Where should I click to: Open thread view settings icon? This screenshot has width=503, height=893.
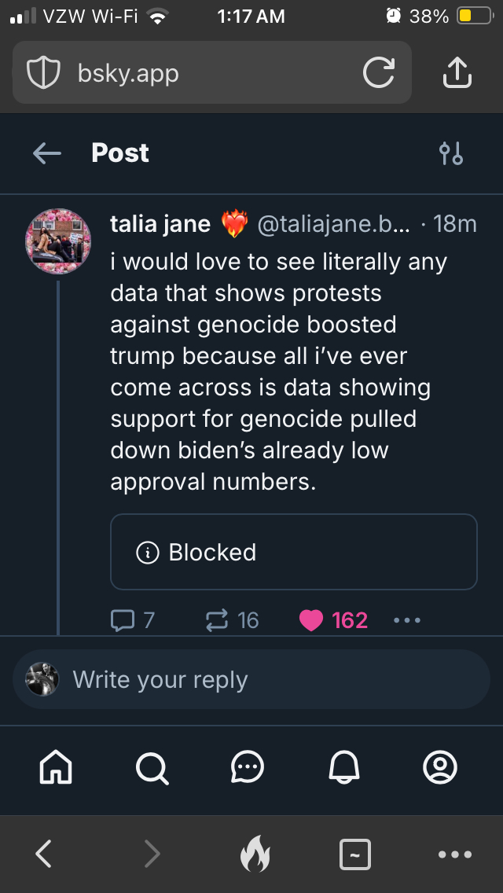coord(451,153)
